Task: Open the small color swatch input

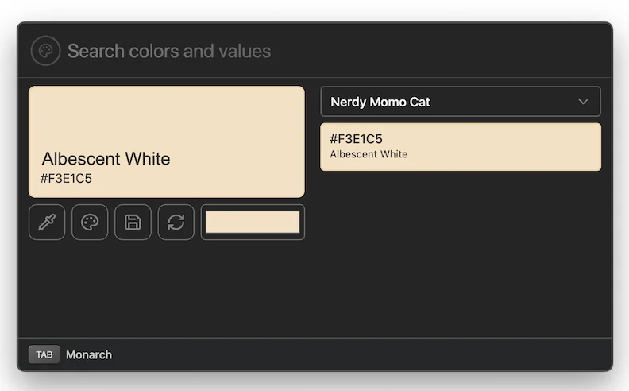Action: tap(253, 223)
